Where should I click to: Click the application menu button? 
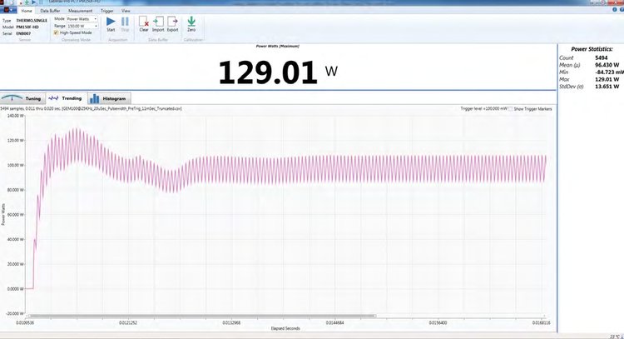[9, 10]
